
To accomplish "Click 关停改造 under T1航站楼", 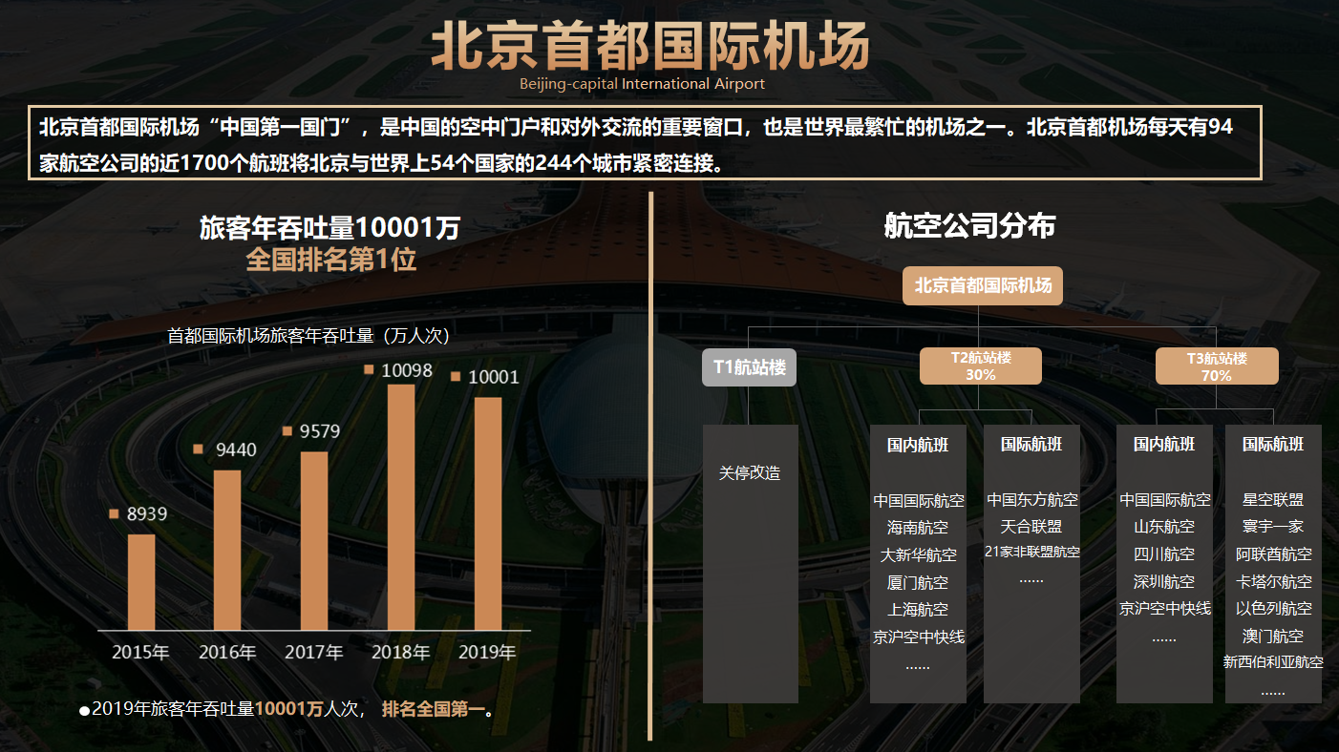I will point(750,472).
